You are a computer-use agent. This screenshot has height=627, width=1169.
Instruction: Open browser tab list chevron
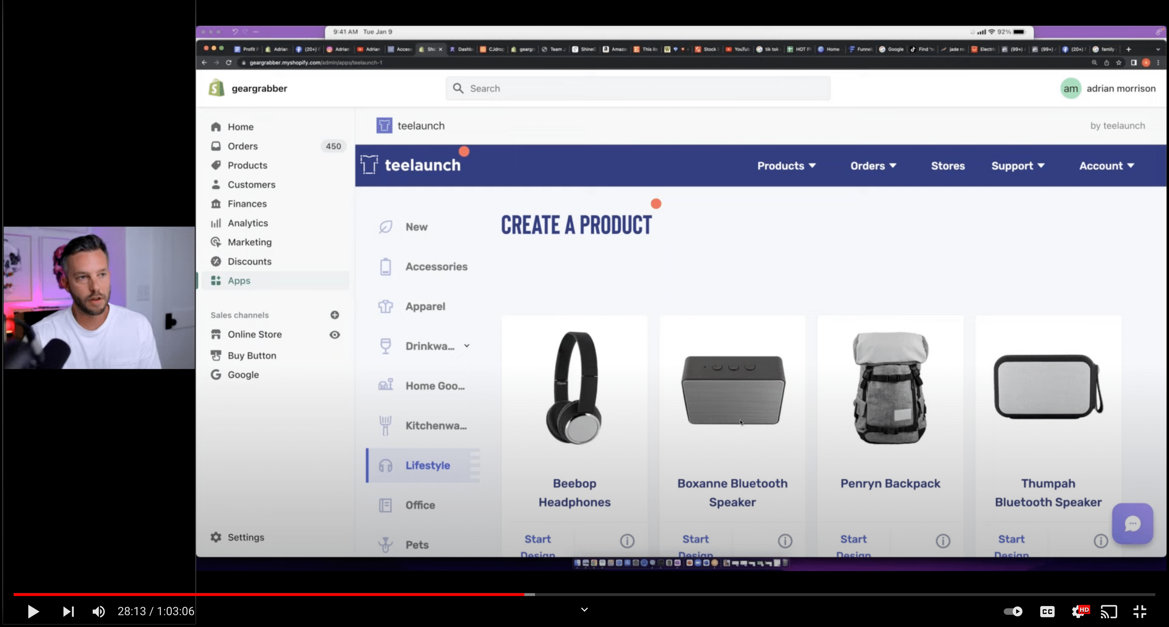pos(1158,49)
